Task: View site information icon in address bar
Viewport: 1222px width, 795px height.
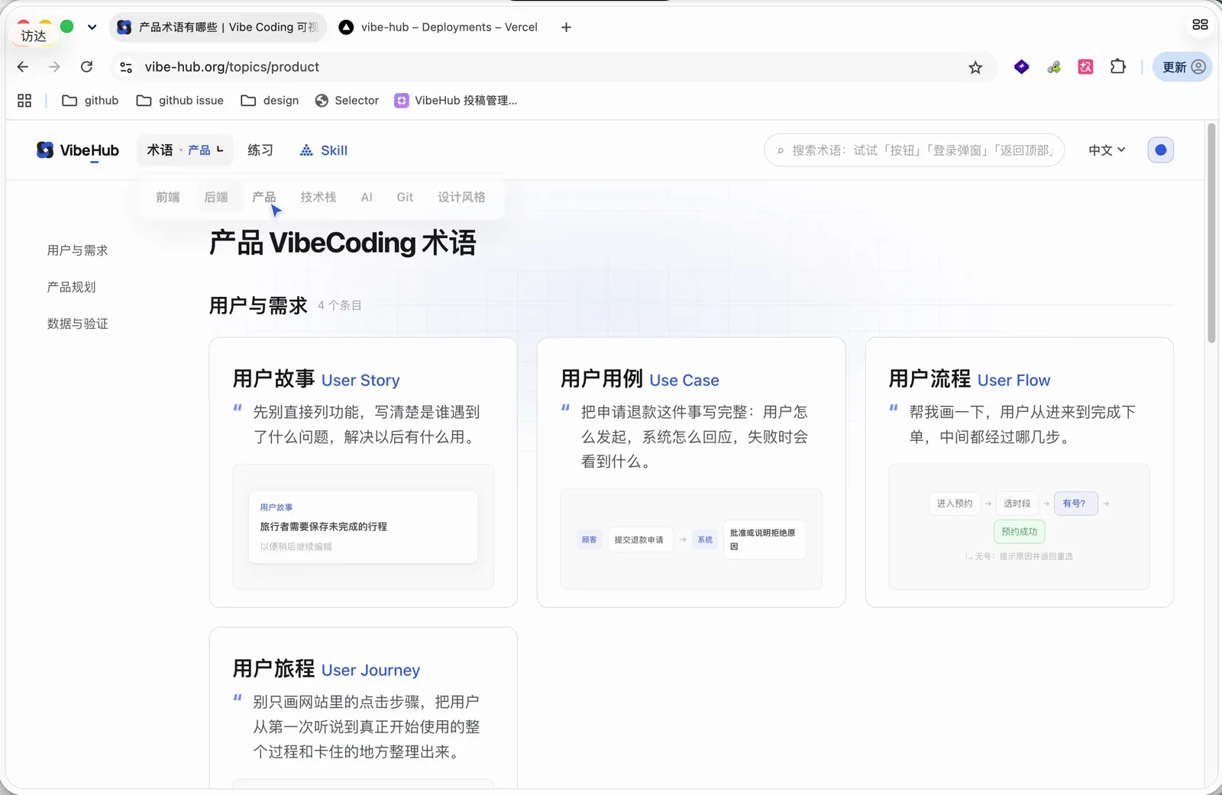Action: coord(126,67)
